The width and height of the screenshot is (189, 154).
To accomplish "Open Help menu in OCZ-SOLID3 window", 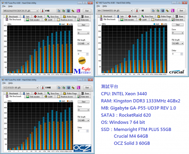I will tap(11, 83).
